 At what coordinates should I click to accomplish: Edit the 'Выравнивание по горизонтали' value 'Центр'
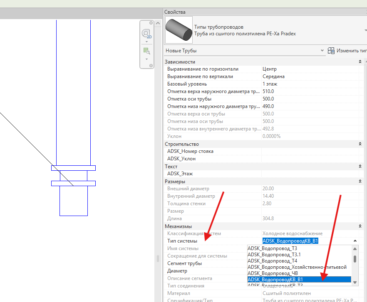[x=310, y=69]
